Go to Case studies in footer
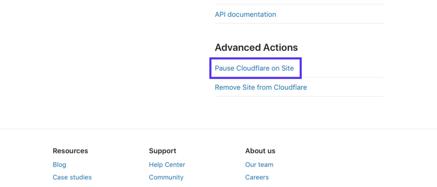The image size is (437, 187). [x=72, y=177]
